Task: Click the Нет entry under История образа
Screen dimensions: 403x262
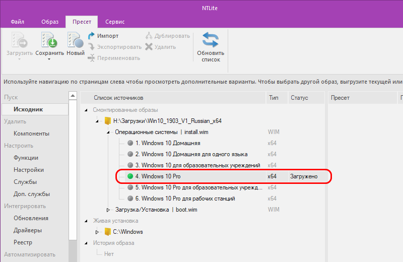Action: click(109, 254)
